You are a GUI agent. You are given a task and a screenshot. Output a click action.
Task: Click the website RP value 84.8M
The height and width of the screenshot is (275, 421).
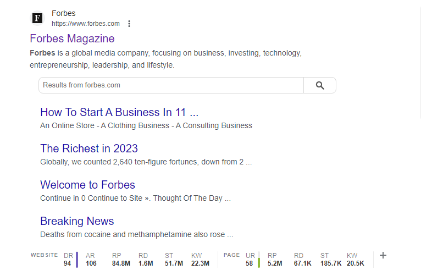pyautogui.click(x=121, y=263)
